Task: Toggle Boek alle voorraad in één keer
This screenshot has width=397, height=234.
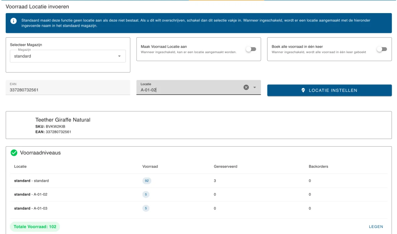Action: [382, 49]
